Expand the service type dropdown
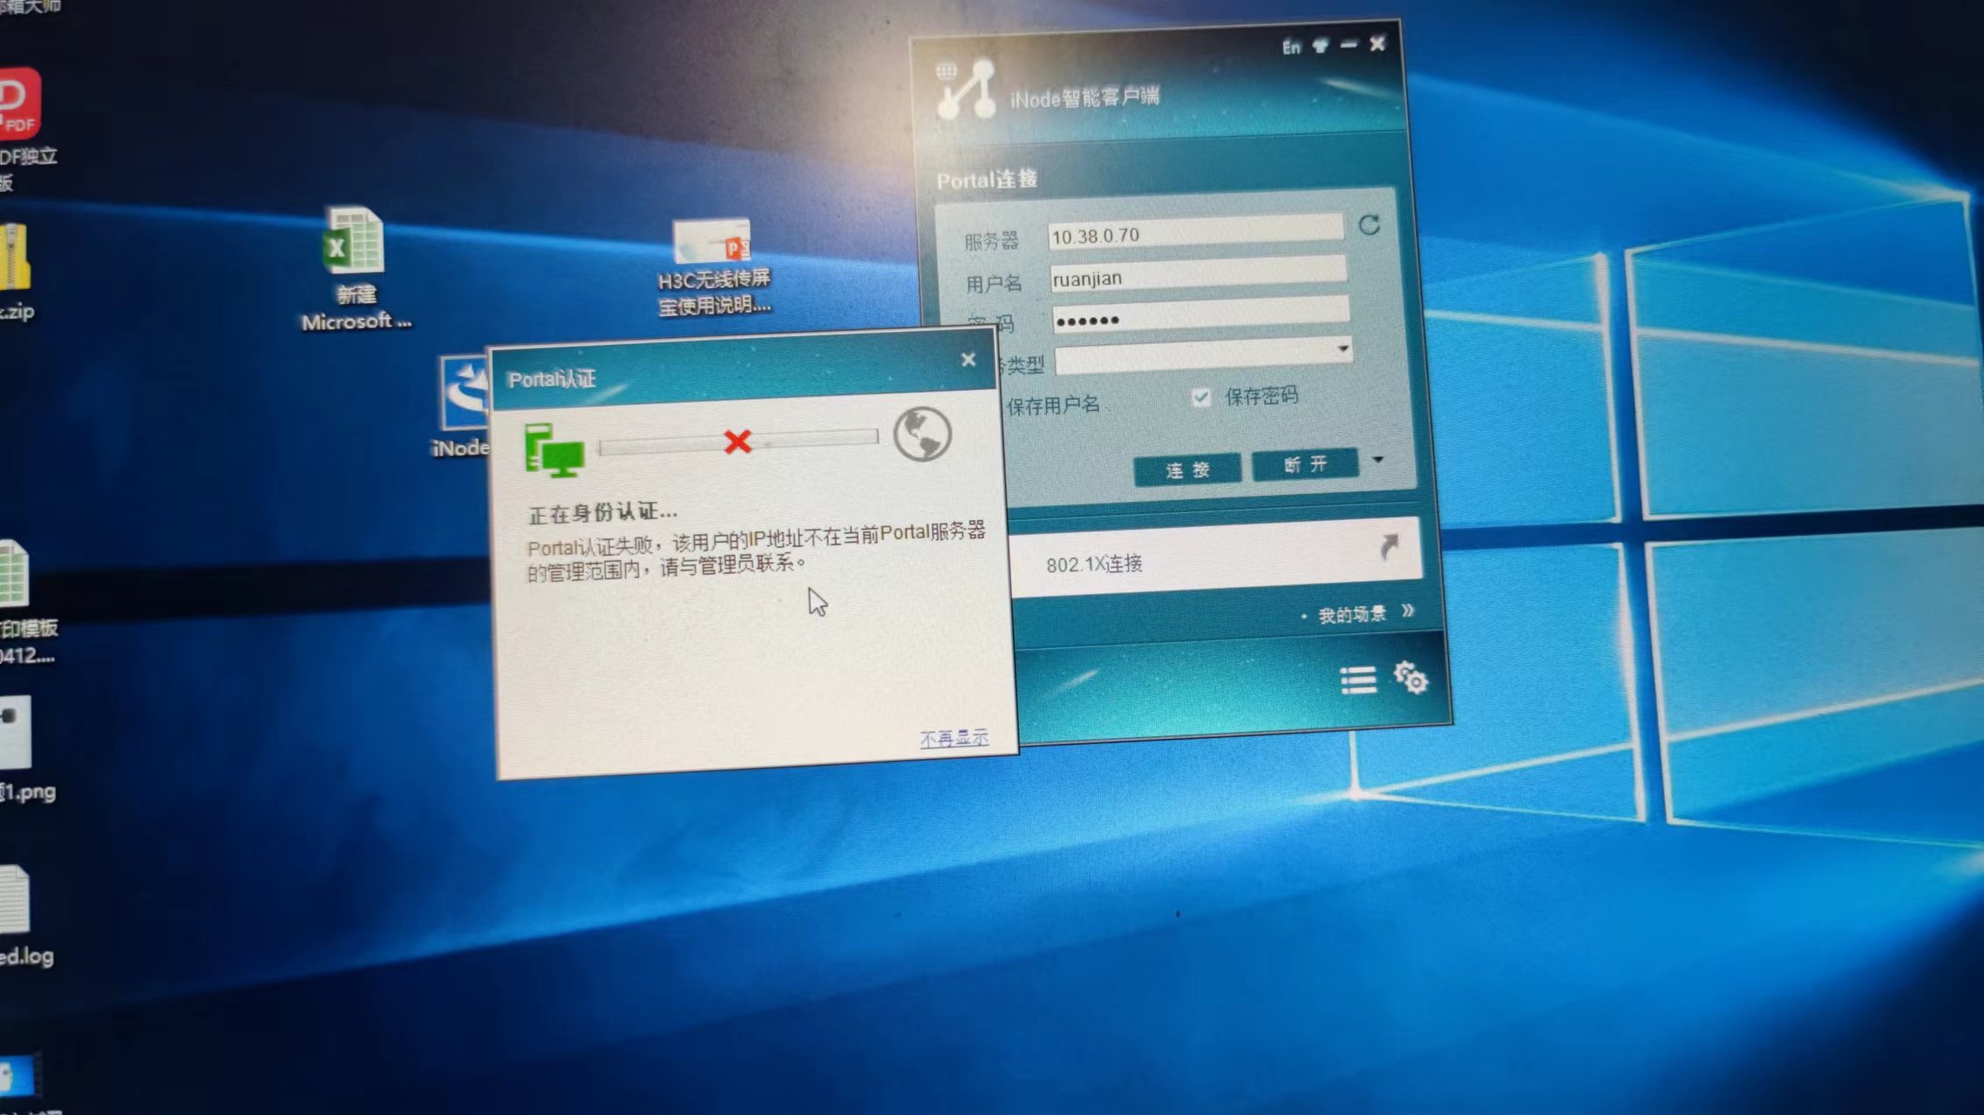The height and width of the screenshot is (1115, 1984). (1342, 349)
